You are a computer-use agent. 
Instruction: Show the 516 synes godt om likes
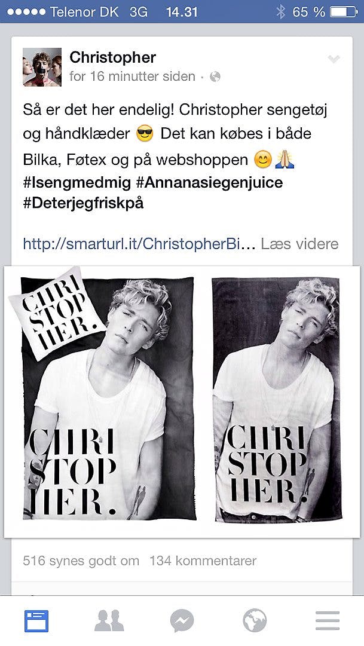pyautogui.click(x=81, y=561)
